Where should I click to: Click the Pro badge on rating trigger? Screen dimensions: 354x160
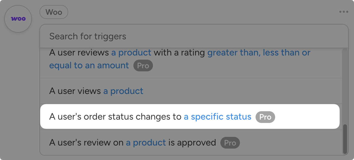pos(143,66)
